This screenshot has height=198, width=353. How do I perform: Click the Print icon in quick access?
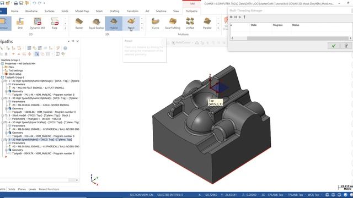click(16, 3)
